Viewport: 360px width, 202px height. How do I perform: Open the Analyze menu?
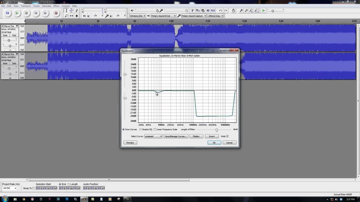(x=66, y=6)
